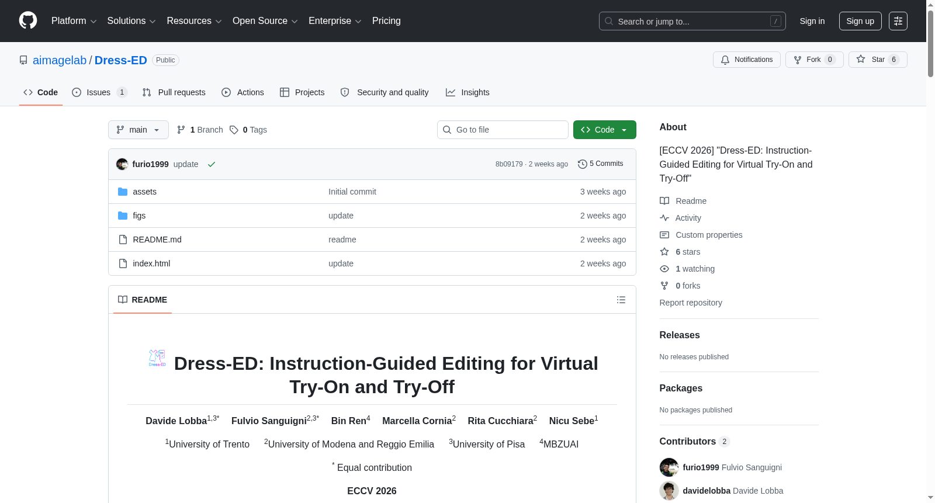935x503 pixels.
Task: Open the README outline button
Action: [x=621, y=300]
